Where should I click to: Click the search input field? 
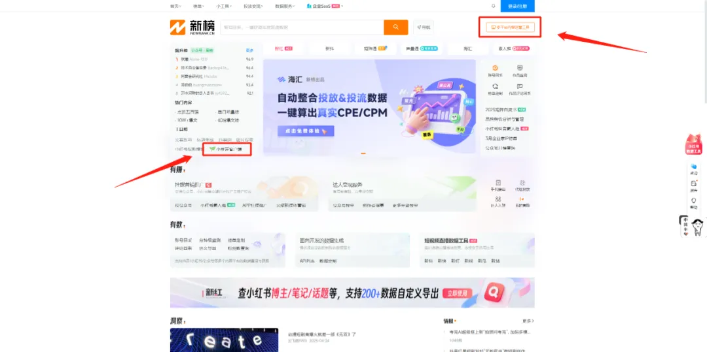pyautogui.click(x=302, y=27)
